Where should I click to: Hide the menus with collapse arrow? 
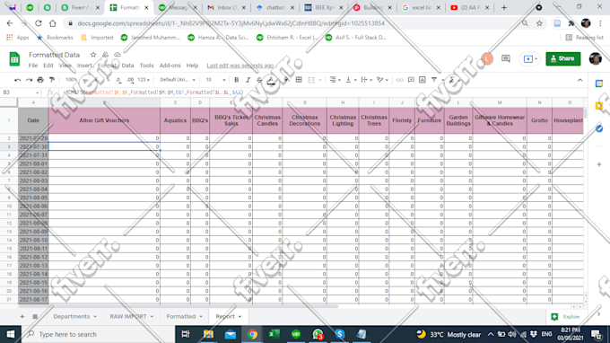click(x=580, y=80)
